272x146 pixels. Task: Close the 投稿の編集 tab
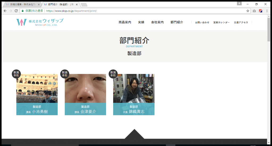[39, 5]
